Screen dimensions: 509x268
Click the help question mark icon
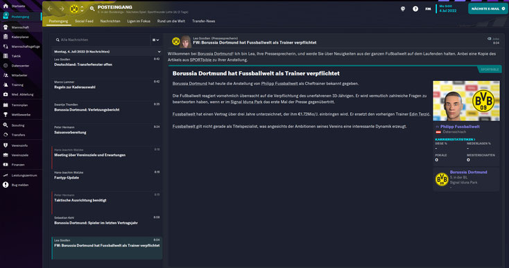tap(415, 9)
